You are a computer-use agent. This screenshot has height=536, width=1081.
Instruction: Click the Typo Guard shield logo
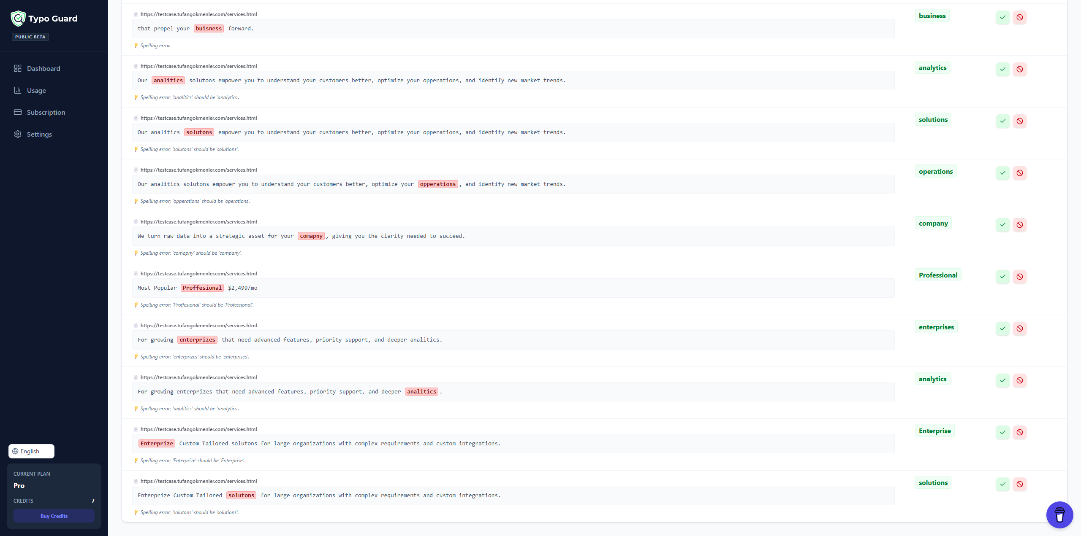(x=17, y=18)
